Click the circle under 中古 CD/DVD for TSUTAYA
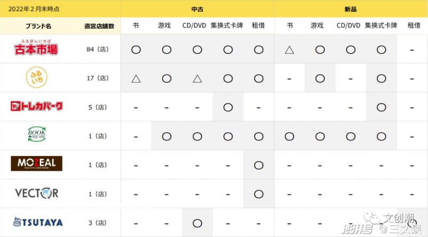 [x=197, y=222]
